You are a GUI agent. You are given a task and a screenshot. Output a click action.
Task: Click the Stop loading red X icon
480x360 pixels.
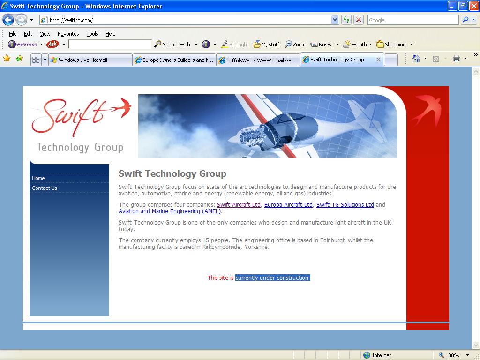359,20
